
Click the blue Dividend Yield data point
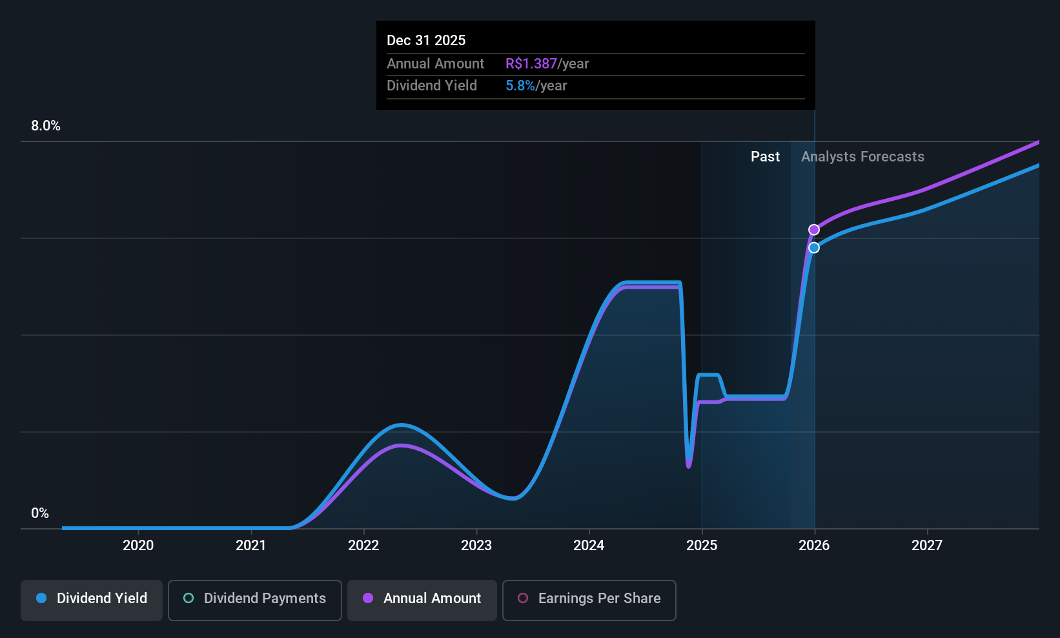[x=814, y=248]
